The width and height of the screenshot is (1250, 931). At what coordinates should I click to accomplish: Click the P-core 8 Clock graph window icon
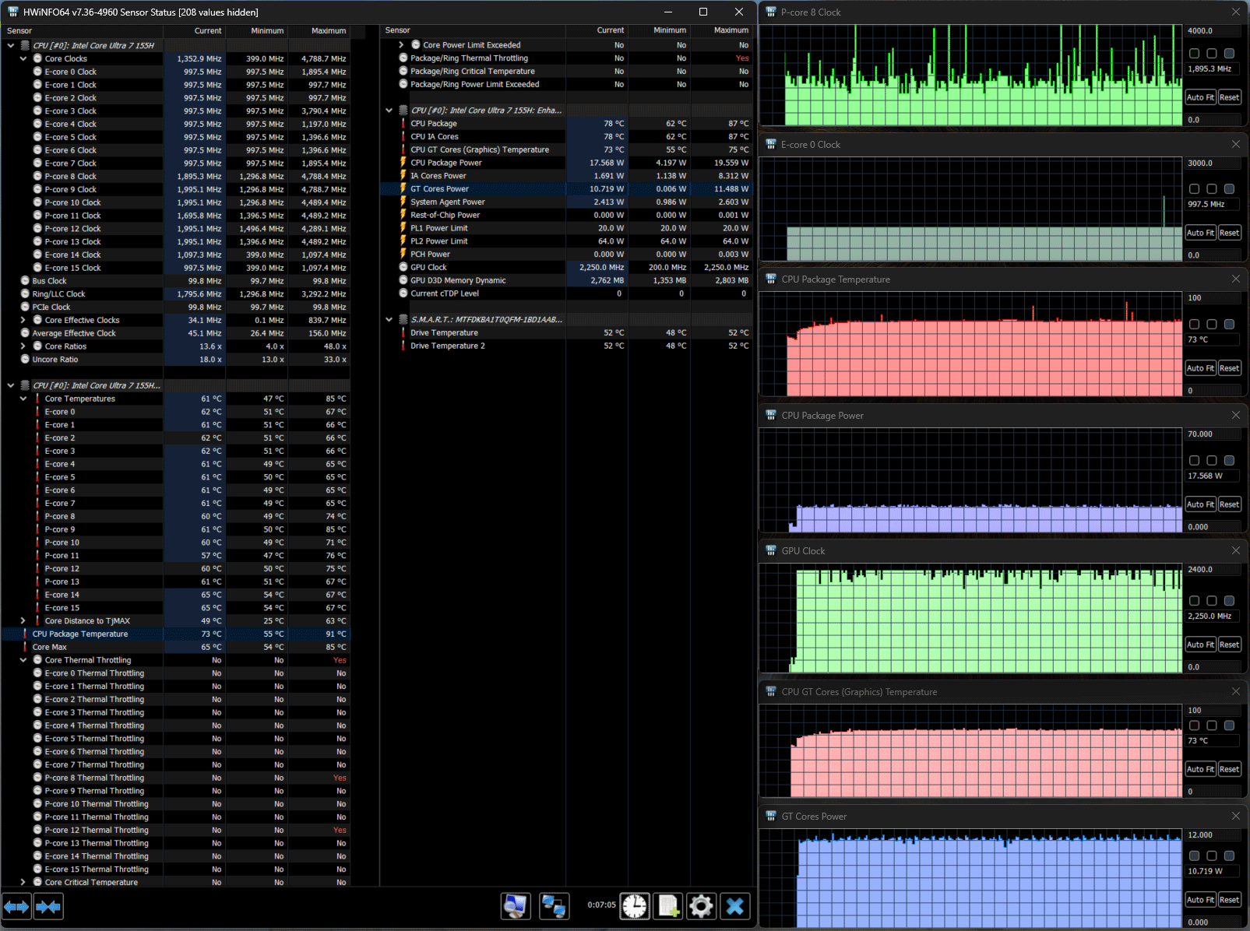771,12
